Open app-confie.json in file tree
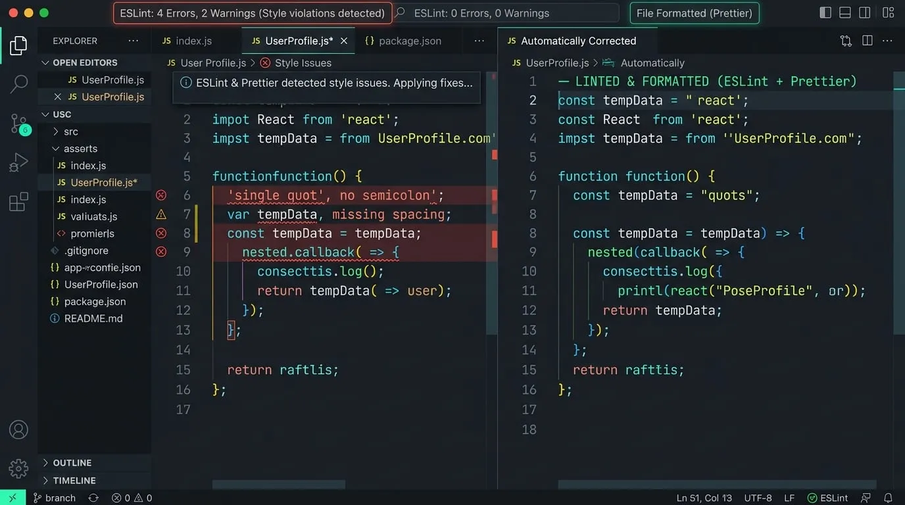Viewport: 905px width, 505px height. [x=95, y=268]
